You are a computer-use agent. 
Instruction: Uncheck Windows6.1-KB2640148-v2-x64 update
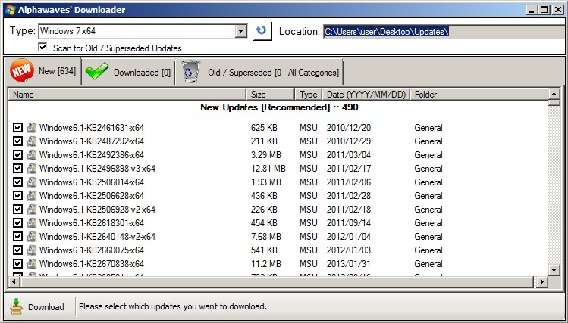[x=17, y=237]
